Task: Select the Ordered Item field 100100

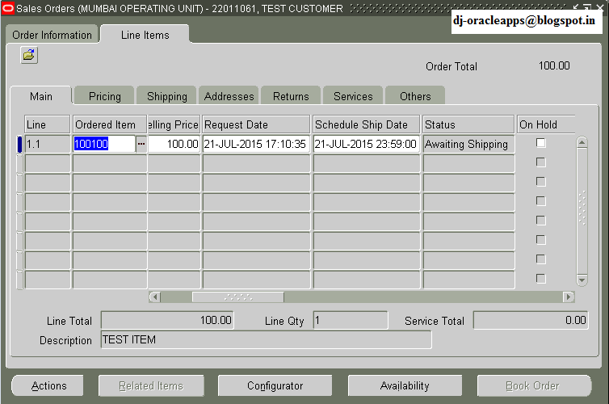Action: (104, 144)
